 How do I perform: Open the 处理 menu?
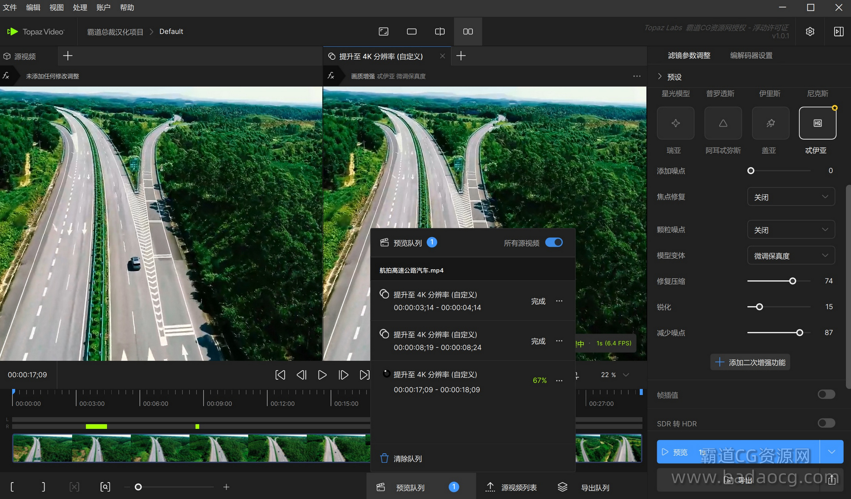point(80,8)
